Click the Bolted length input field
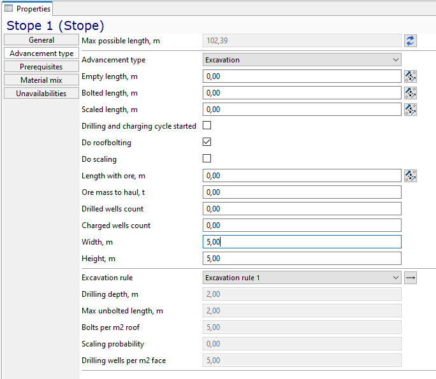 (x=302, y=93)
